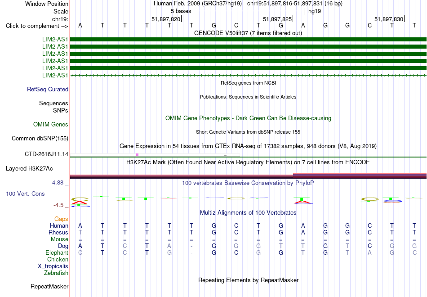Image resolution: width=427 pixels, height=297 pixels.
Task: Select the Window Position label
Action: (x=47, y=4)
